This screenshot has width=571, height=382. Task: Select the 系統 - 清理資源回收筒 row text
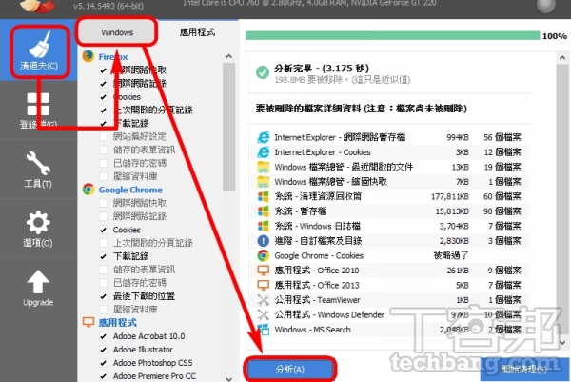pyautogui.click(x=318, y=196)
